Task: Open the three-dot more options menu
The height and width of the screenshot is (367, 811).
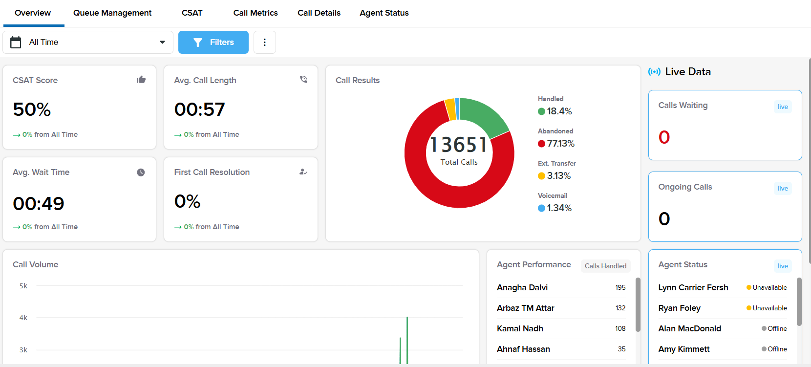Action: tap(265, 43)
